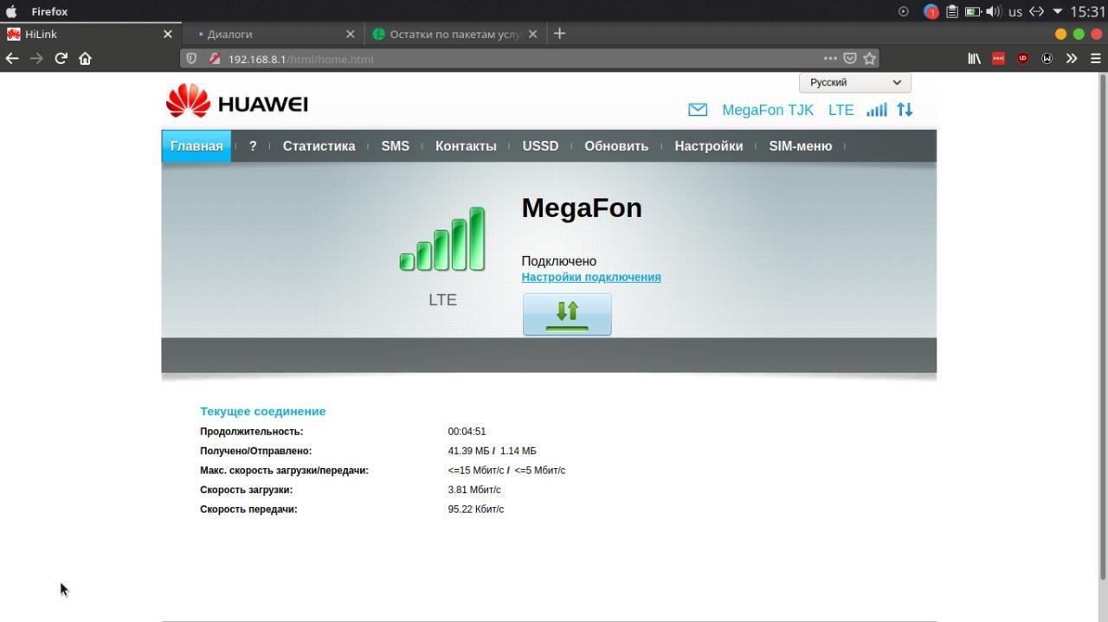Switch to the Диалоги tab
This screenshot has height=622, width=1108.
tap(272, 34)
